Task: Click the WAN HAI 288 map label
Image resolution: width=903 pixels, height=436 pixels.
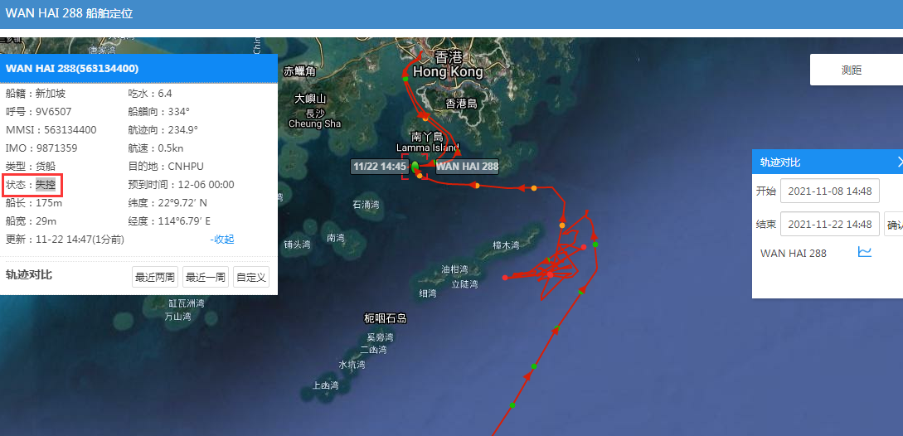Action: point(467,167)
